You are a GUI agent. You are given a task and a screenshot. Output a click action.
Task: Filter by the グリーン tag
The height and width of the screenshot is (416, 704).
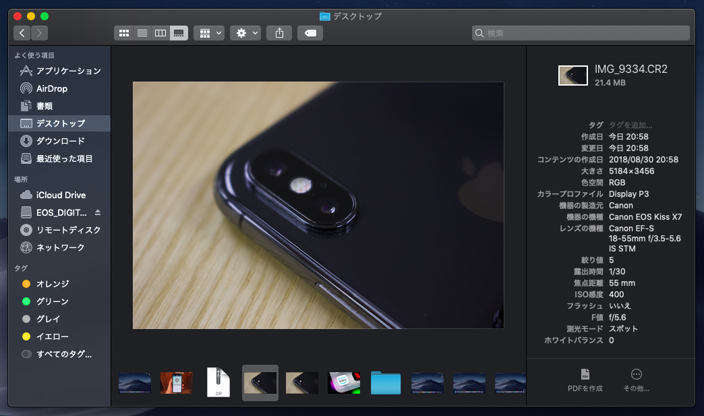click(x=59, y=301)
